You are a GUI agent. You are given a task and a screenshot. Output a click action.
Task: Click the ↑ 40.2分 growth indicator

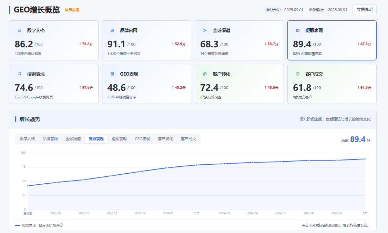178,87
